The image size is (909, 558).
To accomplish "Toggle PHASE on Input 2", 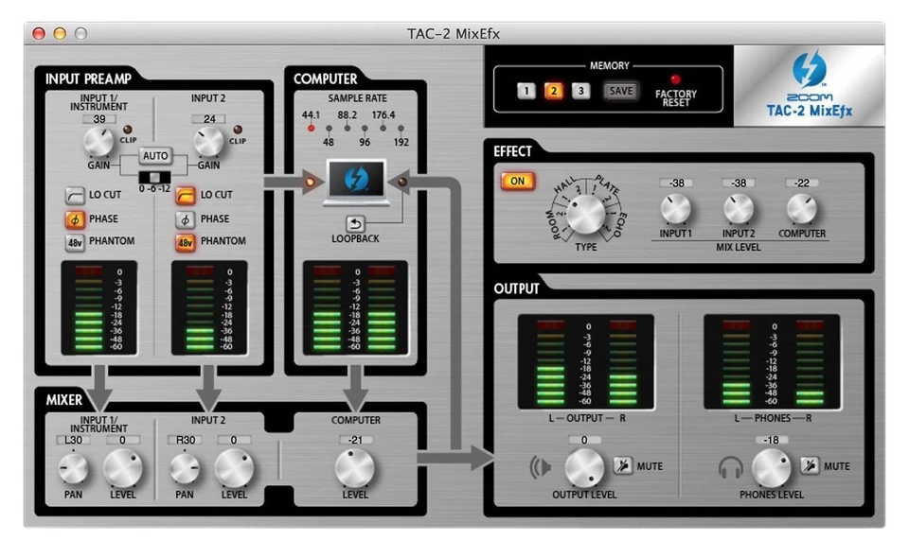I will coord(186,218).
